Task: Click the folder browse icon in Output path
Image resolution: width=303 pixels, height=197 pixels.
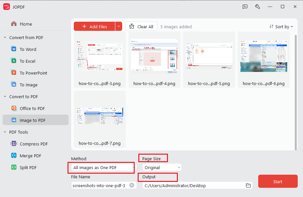Action: click(x=248, y=186)
